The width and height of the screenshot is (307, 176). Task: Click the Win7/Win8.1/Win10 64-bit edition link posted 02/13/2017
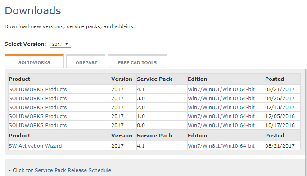(x=221, y=107)
